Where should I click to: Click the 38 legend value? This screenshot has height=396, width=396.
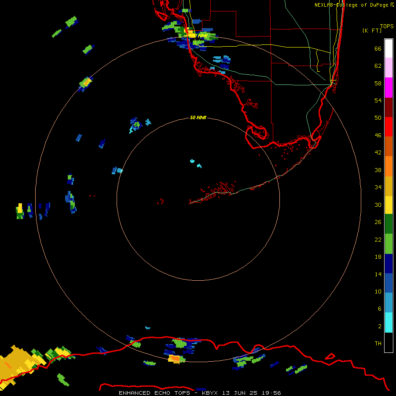point(378,170)
